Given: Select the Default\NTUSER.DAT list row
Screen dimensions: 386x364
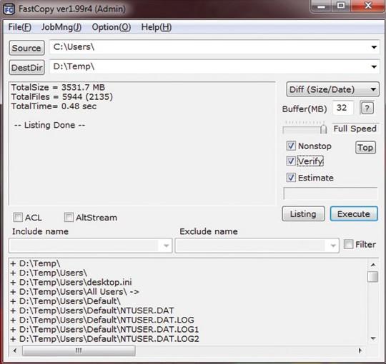Looking at the screenshot, I should (92, 310).
